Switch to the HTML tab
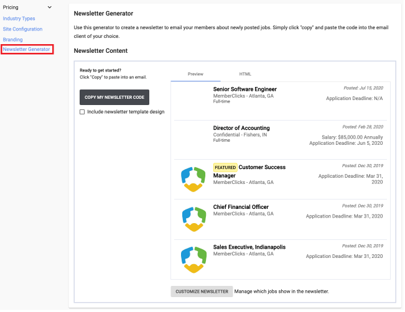405x312 pixels. coord(245,74)
